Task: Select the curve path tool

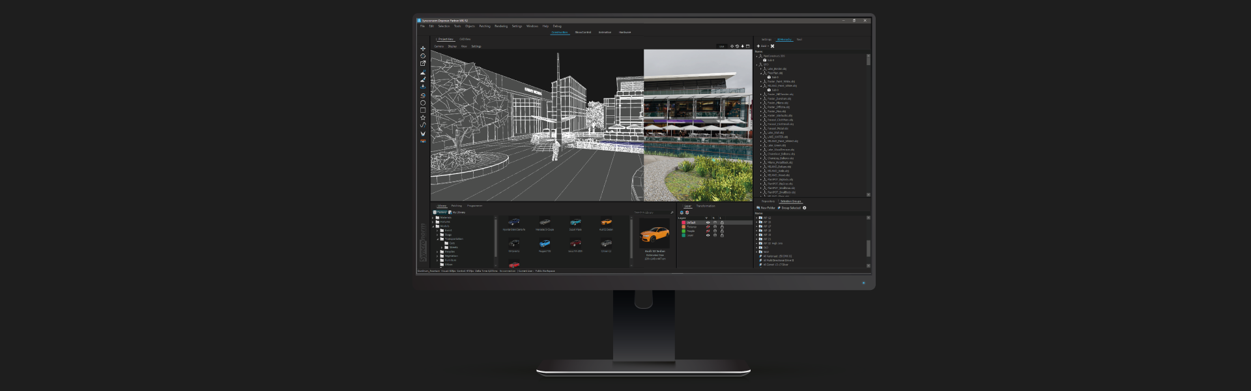Action: (x=423, y=125)
